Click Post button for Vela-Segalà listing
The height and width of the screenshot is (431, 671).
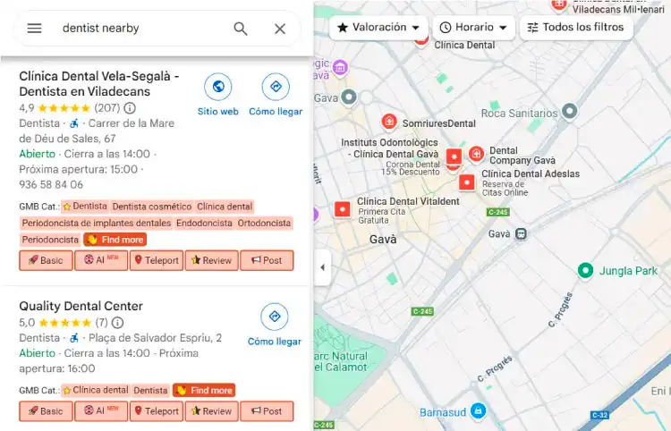tap(267, 260)
